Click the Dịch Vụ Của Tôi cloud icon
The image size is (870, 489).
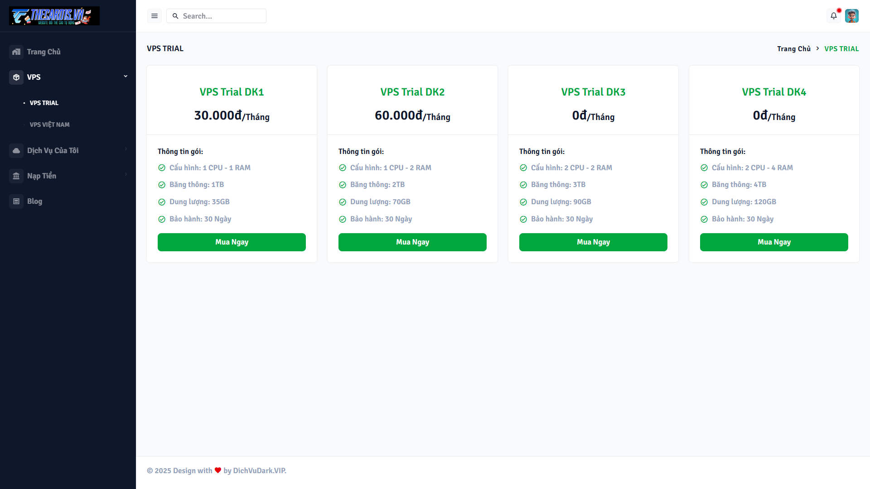(x=16, y=151)
